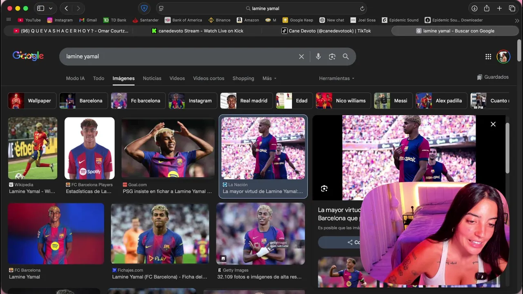Expand the Más dropdown

point(269,78)
